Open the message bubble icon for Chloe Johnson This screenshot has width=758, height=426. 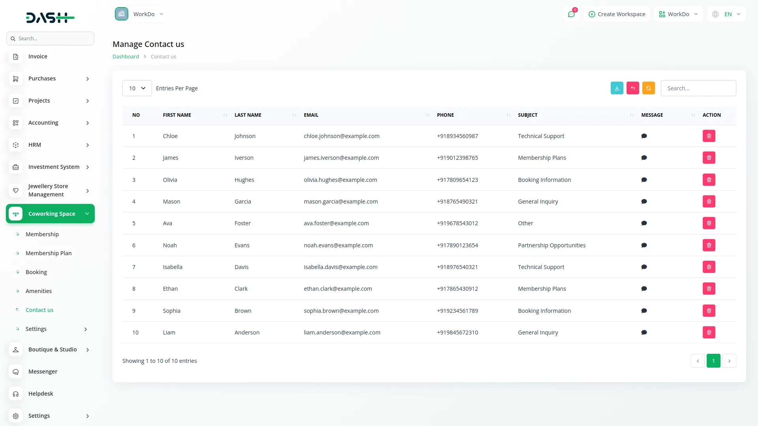point(644,136)
